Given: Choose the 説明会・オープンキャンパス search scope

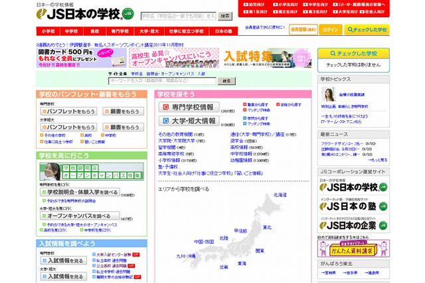Looking at the screenshot, I should 170,74.
